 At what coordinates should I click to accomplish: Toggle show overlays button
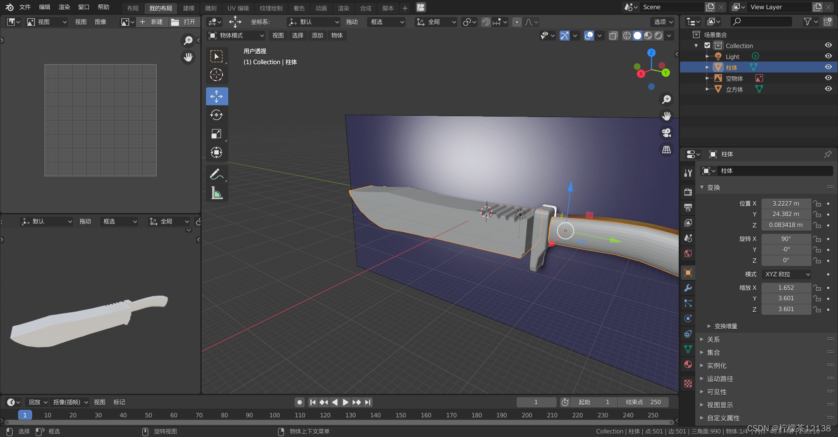pyautogui.click(x=589, y=36)
